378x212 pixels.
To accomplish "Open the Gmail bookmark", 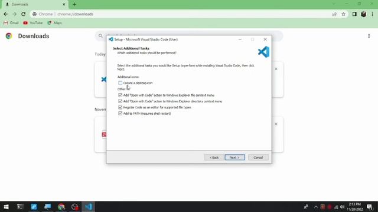I will coord(11,23).
